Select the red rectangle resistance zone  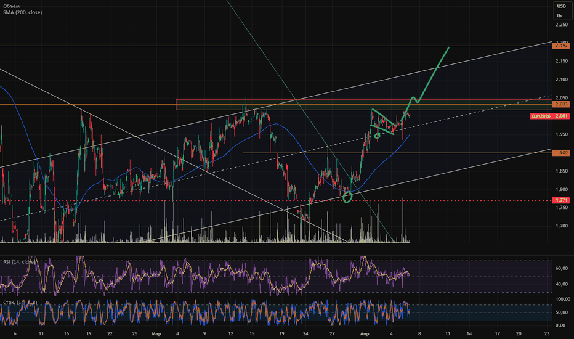pyautogui.click(x=364, y=105)
